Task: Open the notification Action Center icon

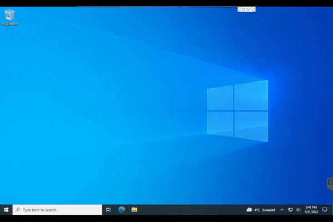Action: click(325, 210)
